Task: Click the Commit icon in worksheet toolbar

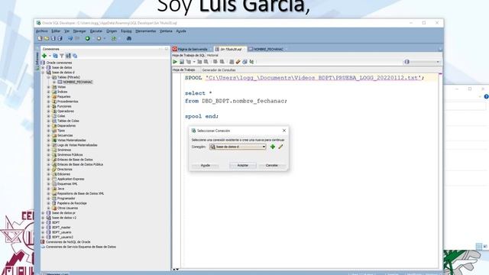Action: (215, 62)
